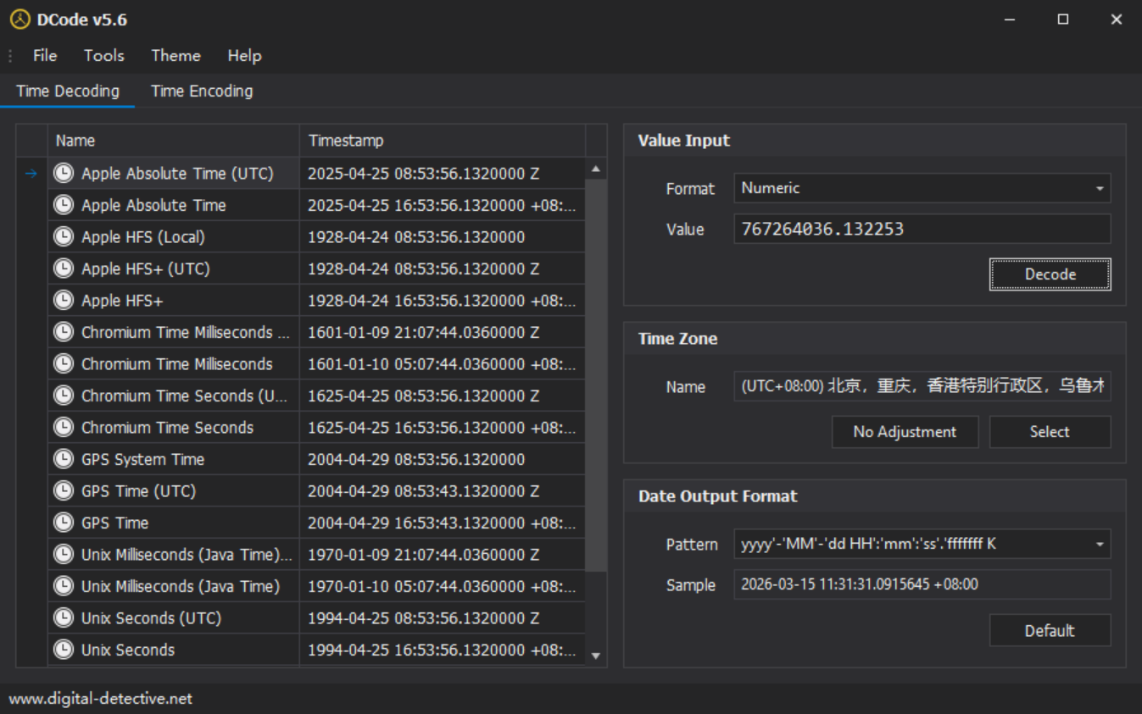Click the scroll down arrow of timestamp list

pyautogui.click(x=596, y=656)
